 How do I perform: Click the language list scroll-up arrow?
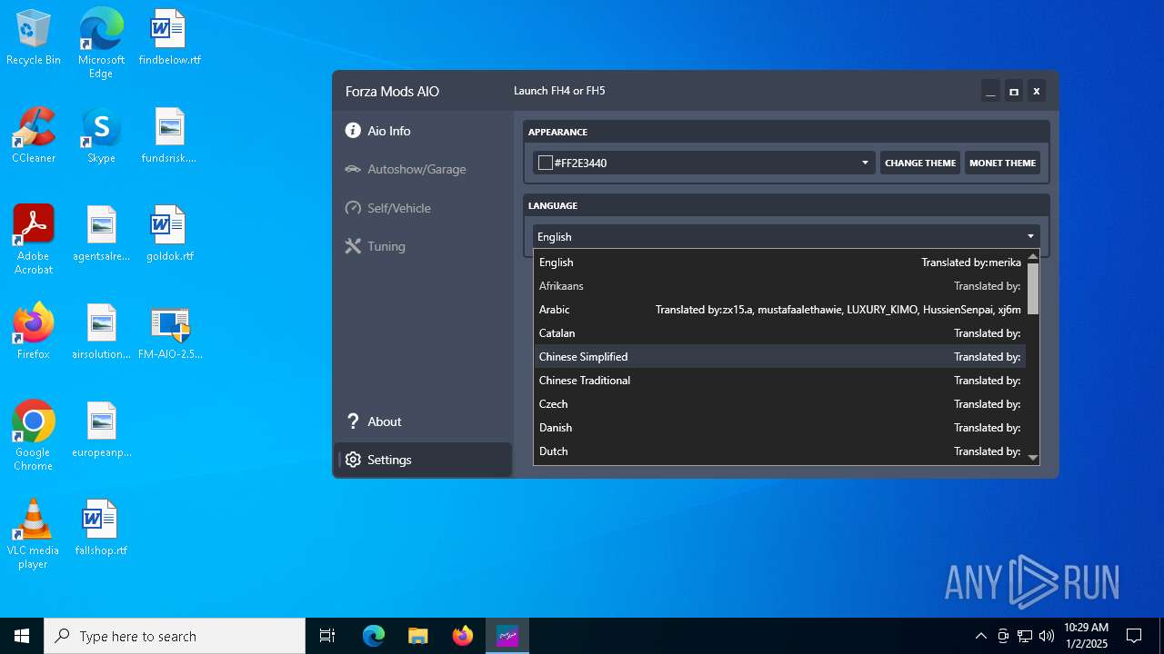click(x=1033, y=257)
